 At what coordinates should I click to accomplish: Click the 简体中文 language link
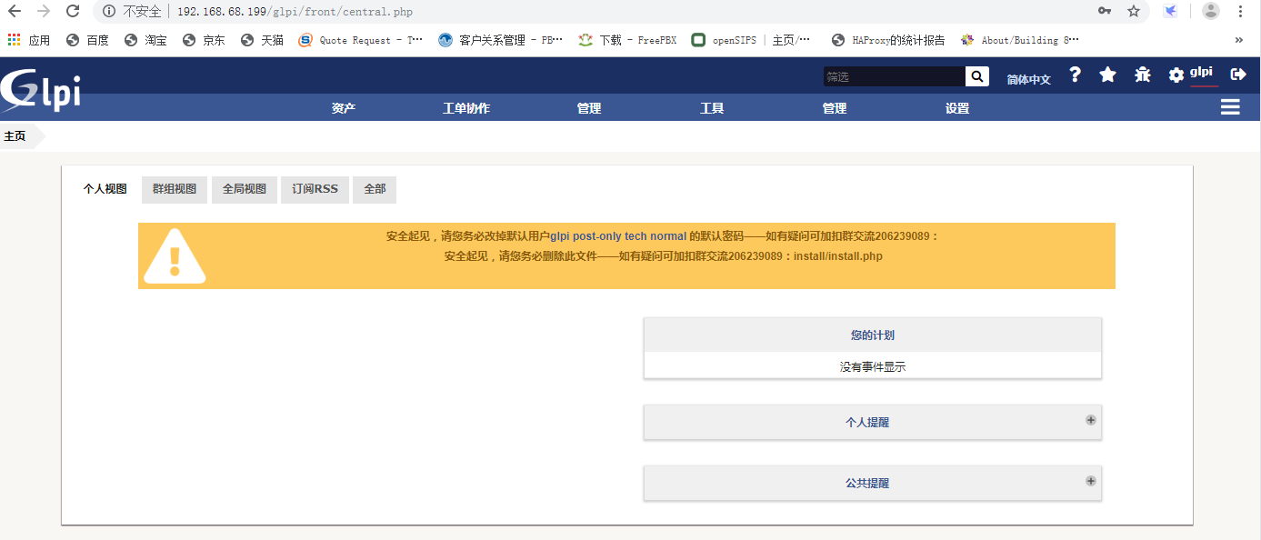pos(1028,80)
